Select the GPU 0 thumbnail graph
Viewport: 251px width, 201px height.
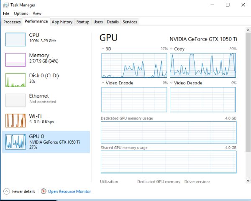tap(15, 142)
